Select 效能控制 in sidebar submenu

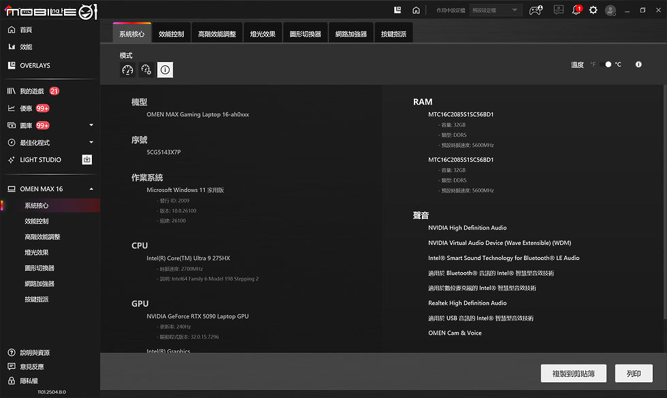pos(37,221)
